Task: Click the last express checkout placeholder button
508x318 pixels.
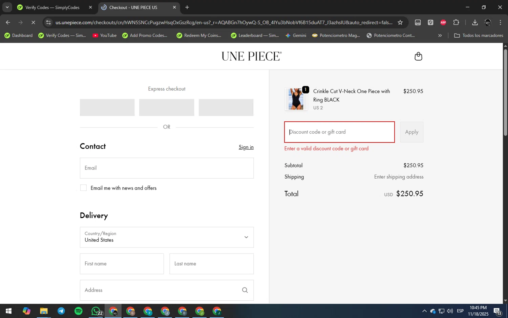Action: coord(226,107)
